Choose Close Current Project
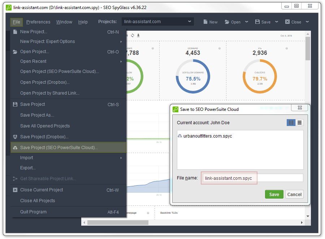 pyautogui.click(x=68, y=190)
